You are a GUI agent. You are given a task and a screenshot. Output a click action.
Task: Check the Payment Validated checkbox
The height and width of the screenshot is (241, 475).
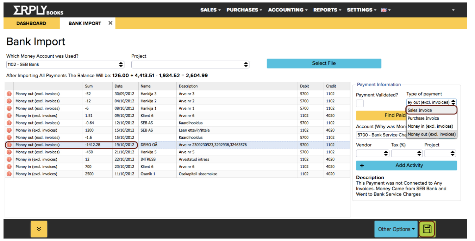point(360,103)
